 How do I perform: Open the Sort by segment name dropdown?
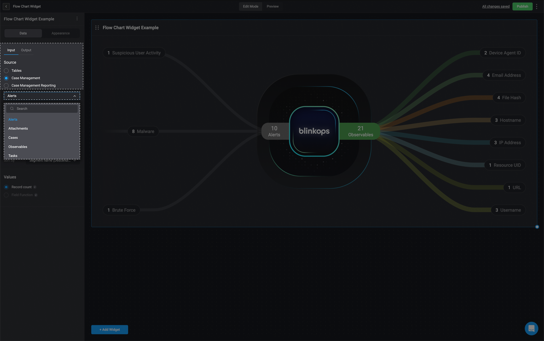click(x=53, y=160)
